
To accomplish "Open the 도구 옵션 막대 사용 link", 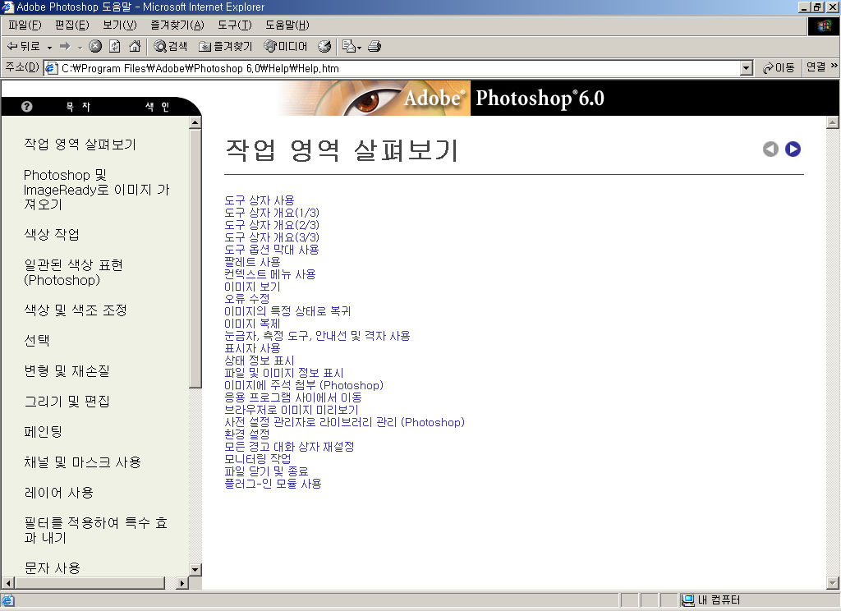I will (x=271, y=250).
